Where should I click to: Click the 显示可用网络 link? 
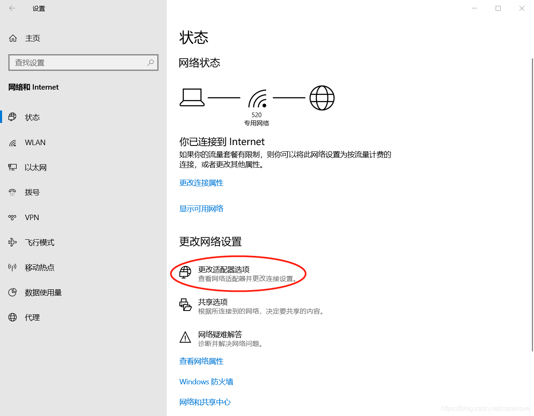tap(202, 209)
